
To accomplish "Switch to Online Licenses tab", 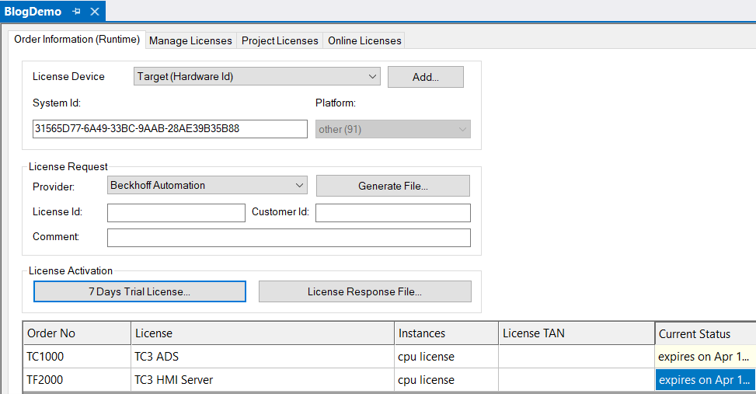I will click(x=364, y=41).
